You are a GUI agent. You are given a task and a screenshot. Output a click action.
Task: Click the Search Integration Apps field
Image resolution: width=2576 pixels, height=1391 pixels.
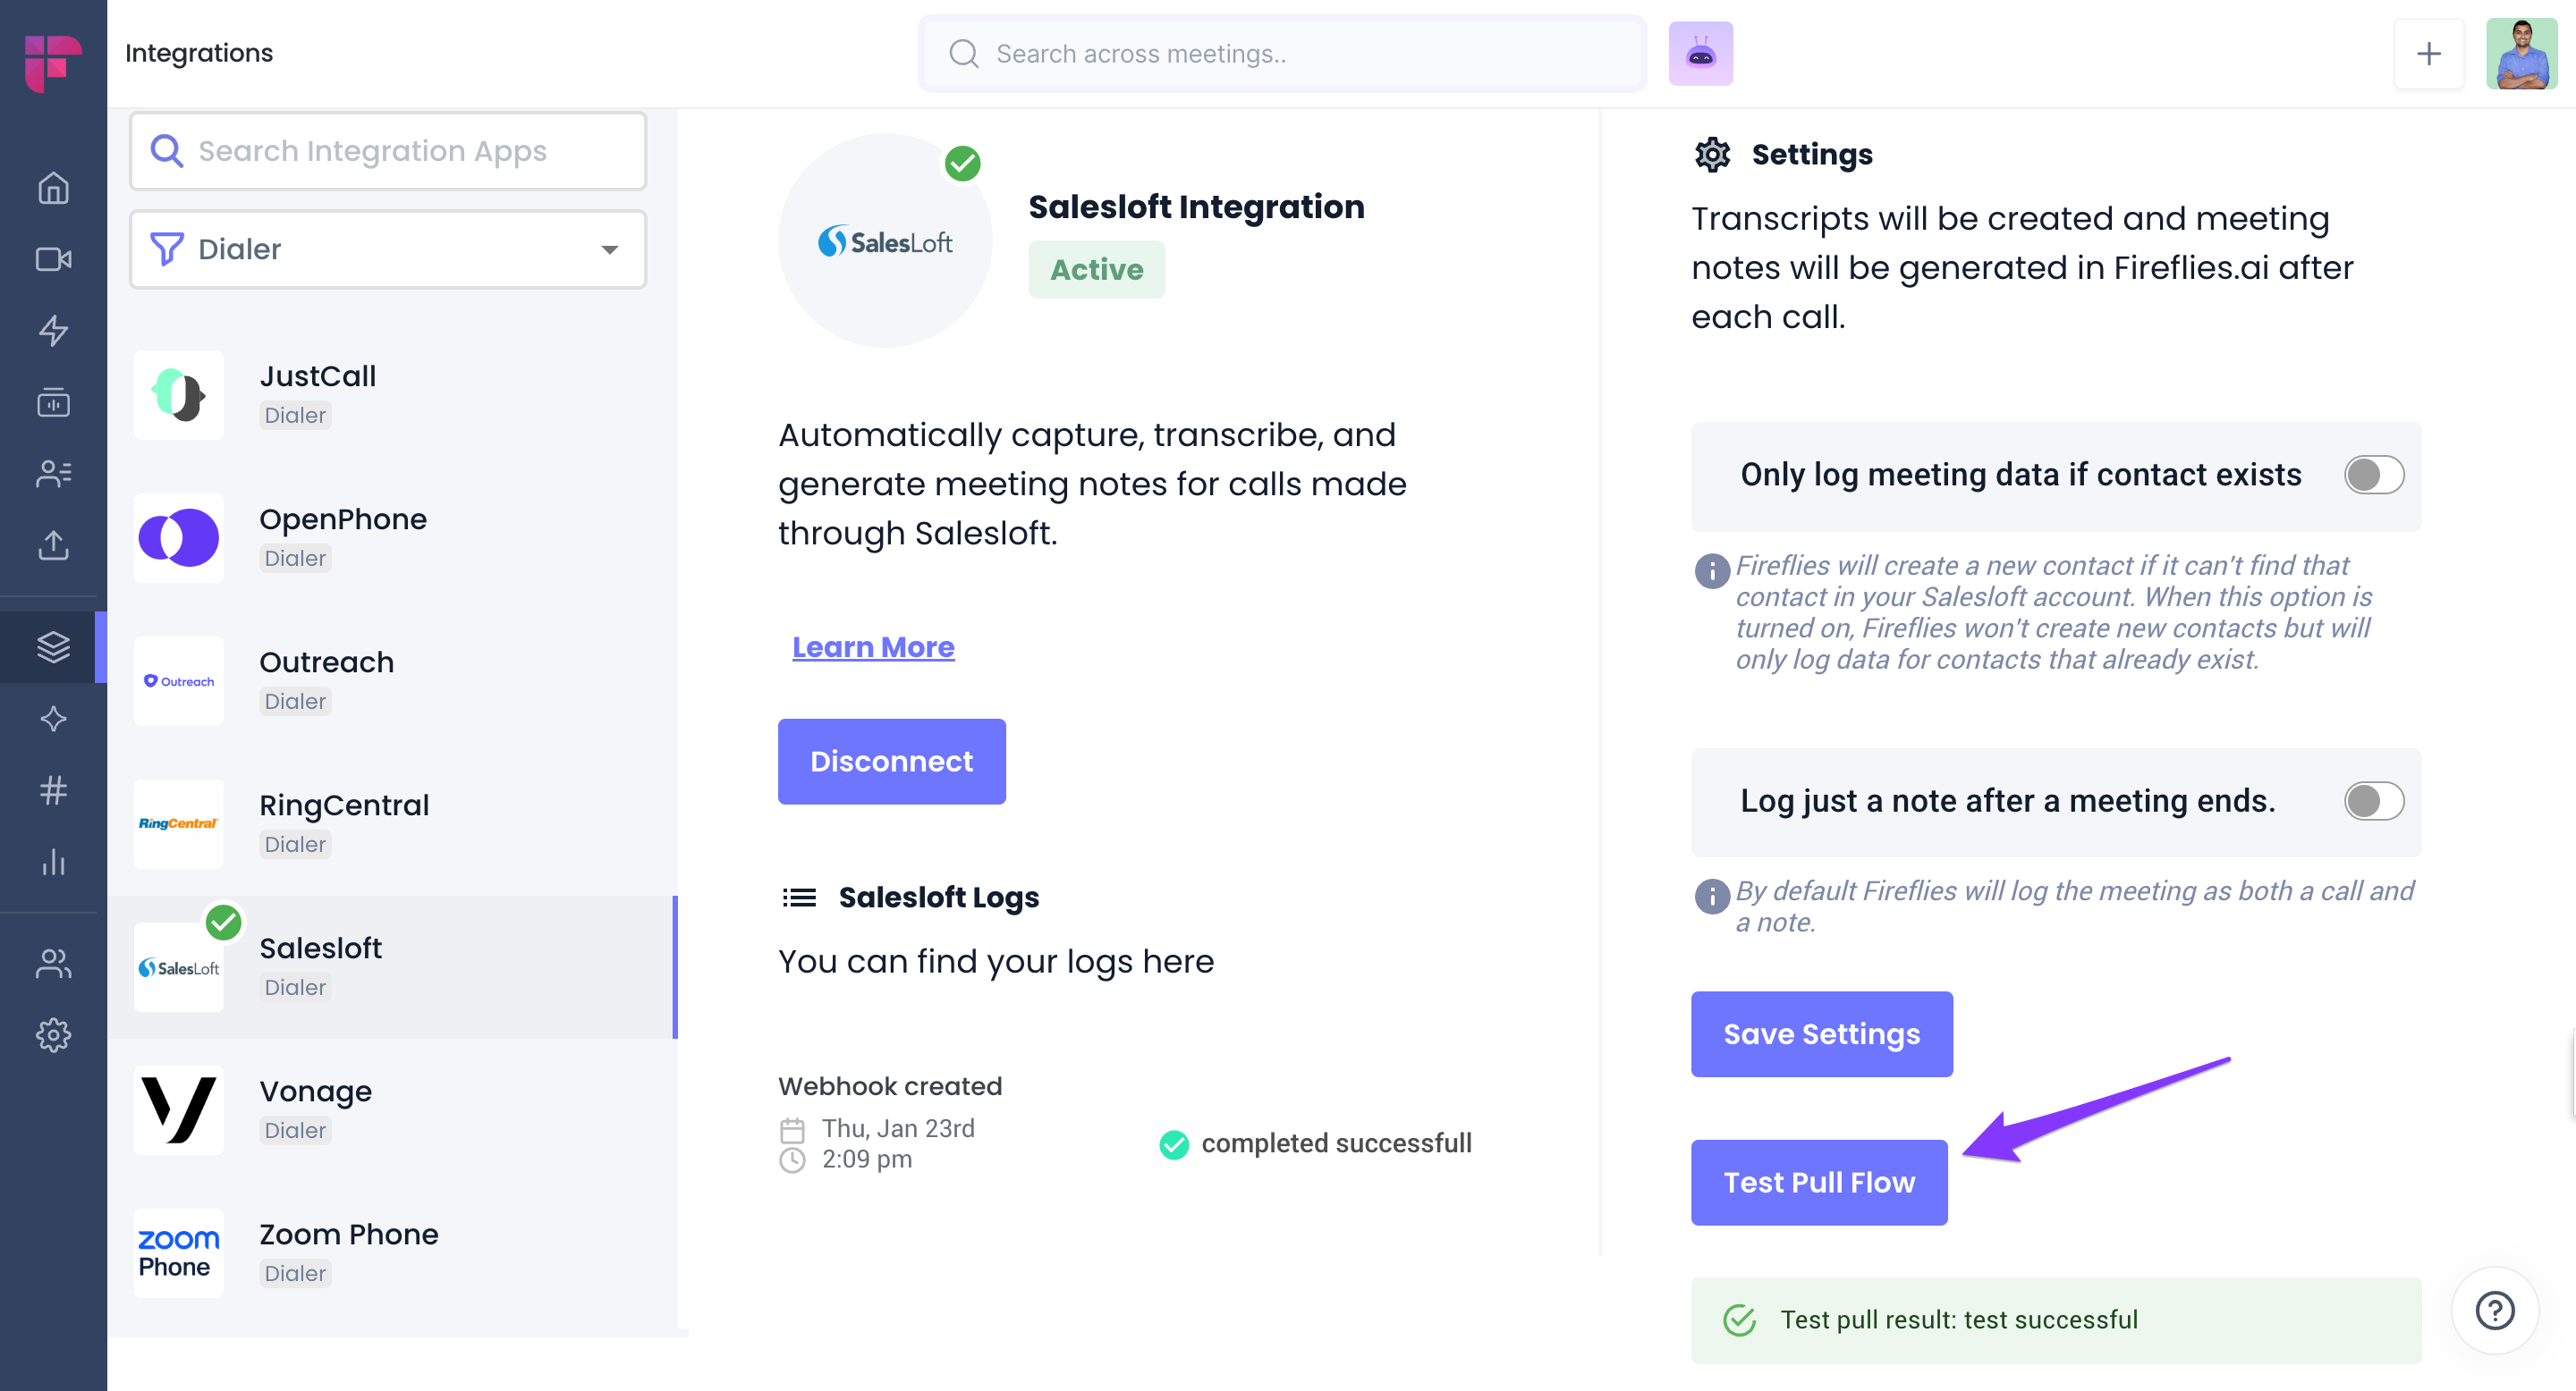pos(388,151)
